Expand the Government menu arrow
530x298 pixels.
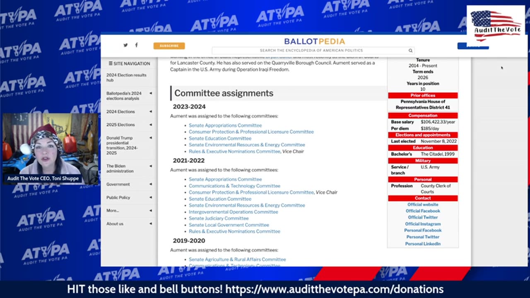tap(150, 184)
